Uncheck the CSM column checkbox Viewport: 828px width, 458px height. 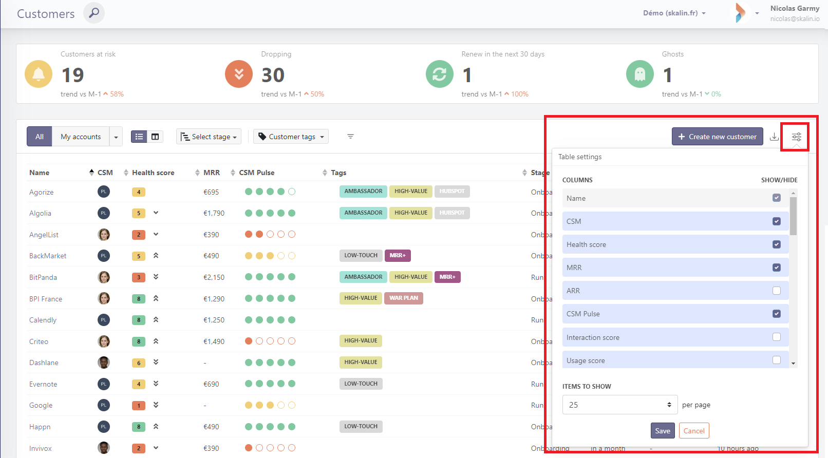777,221
